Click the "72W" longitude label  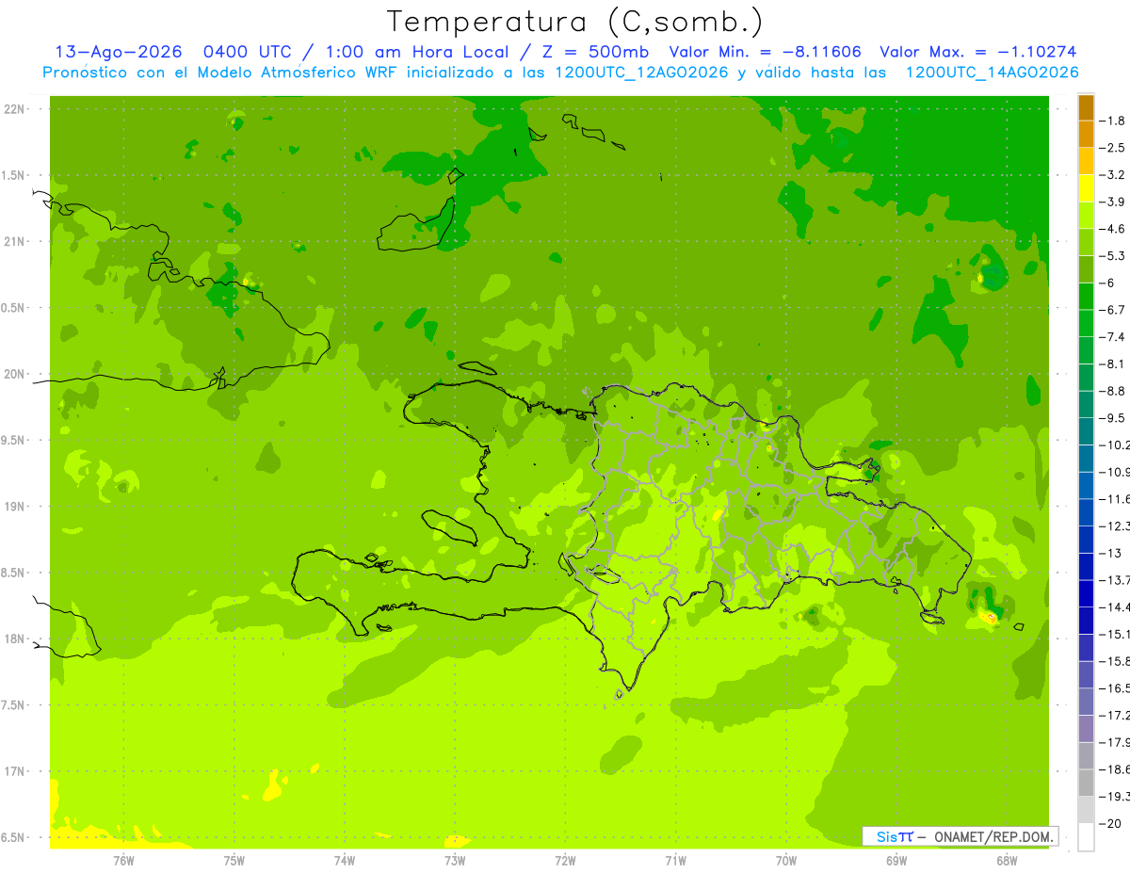(565, 861)
